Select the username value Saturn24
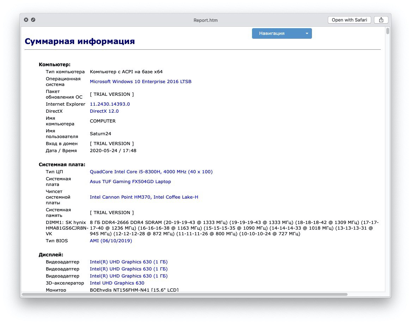The width and height of the screenshot is (411, 324). (100, 133)
